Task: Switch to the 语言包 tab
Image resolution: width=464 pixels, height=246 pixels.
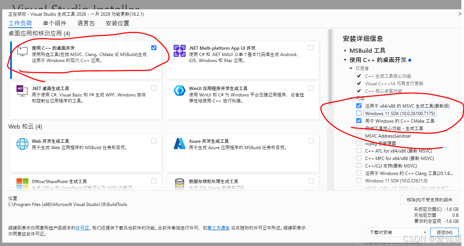Action: (86, 23)
